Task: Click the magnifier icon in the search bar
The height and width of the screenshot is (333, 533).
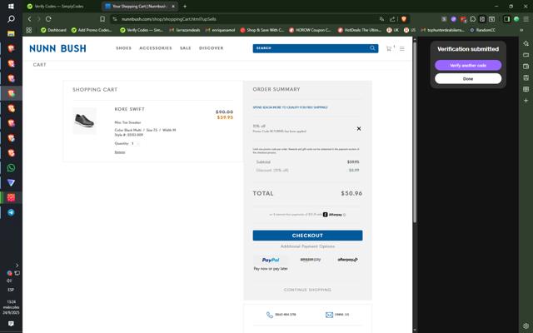Action: pos(372,48)
